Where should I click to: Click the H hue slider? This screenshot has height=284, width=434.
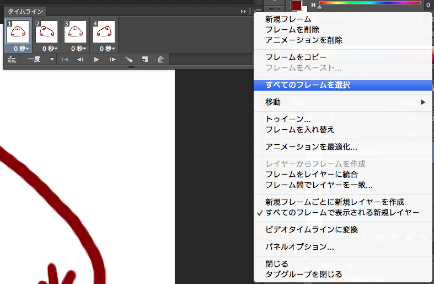(x=370, y=3)
